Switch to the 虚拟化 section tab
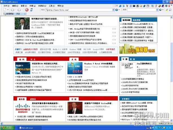Image resolution: width=173 pixels, height=130 pixels. coord(33,99)
